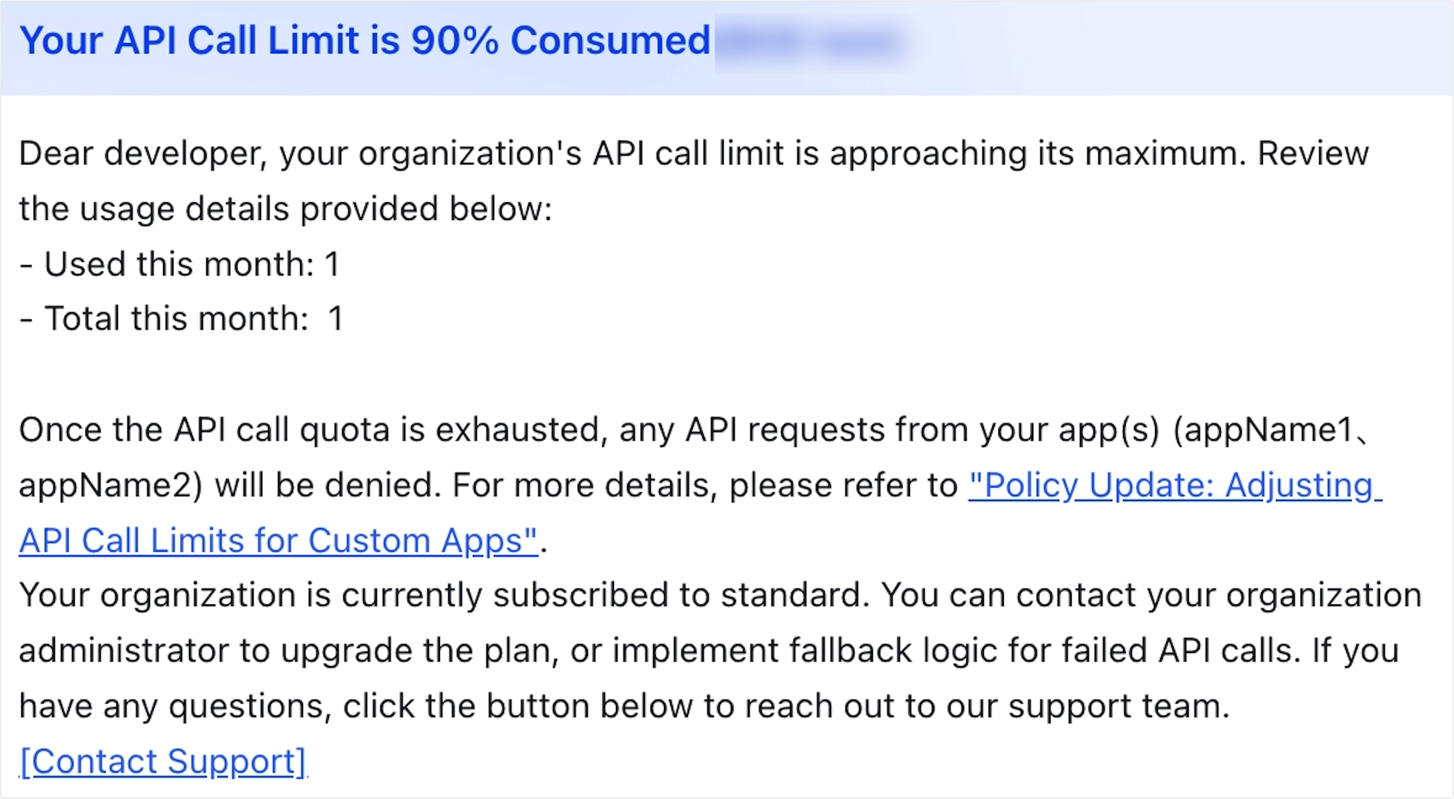Click the API Call Limit 90% Consumed heading
This screenshot has height=799, width=1454.
(365, 41)
